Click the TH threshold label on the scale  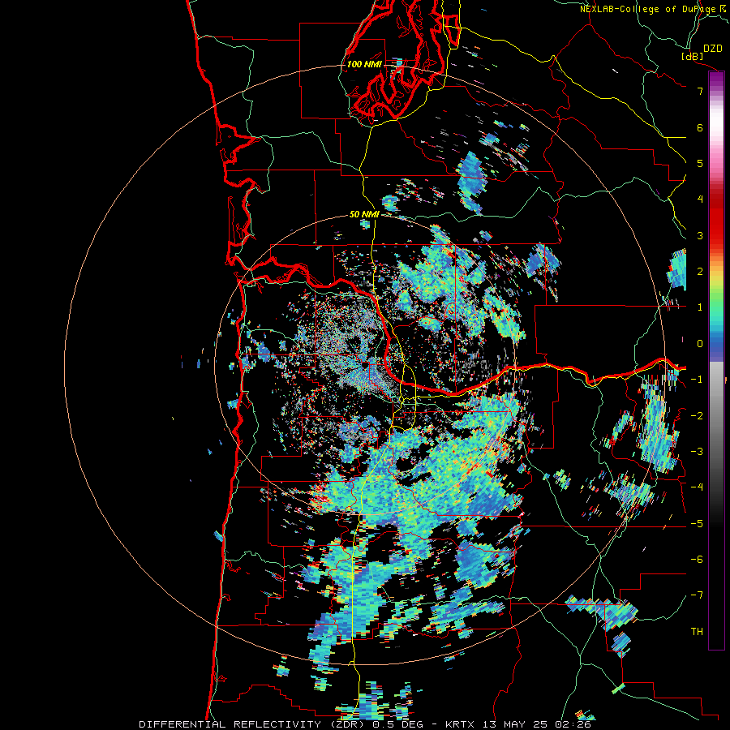pos(697,631)
